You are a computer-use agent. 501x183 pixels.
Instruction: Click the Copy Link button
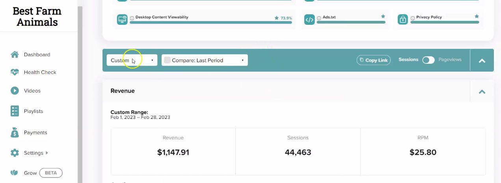click(x=374, y=60)
